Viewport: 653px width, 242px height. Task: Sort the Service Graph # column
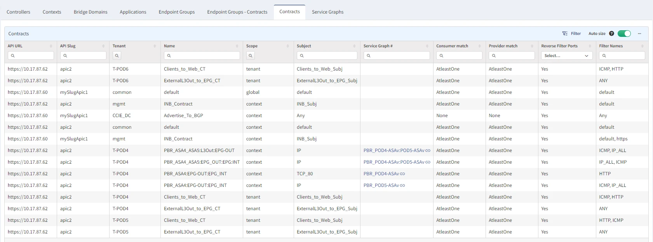pyautogui.click(x=427, y=46)
